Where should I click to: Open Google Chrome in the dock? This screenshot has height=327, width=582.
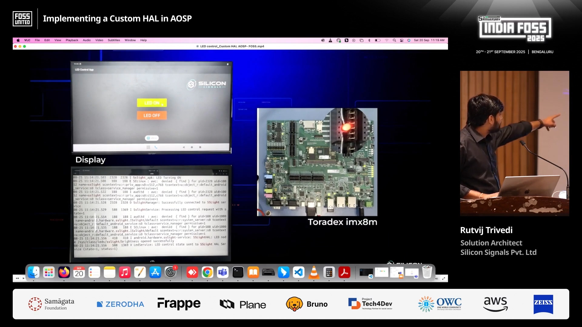pos(207,272)
